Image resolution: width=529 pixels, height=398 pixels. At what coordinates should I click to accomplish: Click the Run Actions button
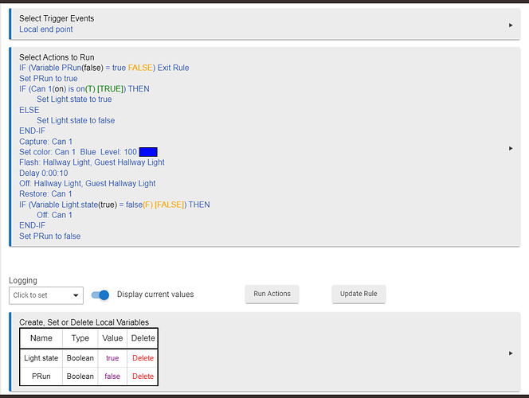point(272,294)
